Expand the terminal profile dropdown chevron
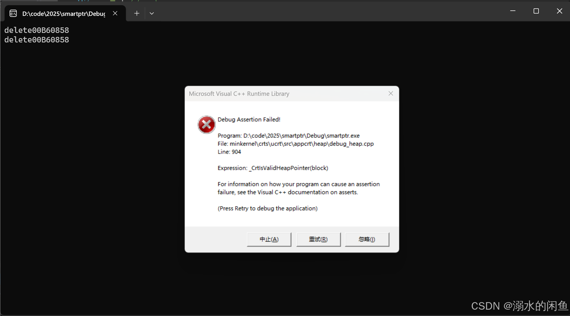Screen dimensions: 570x316 click(x=152, y=13)
